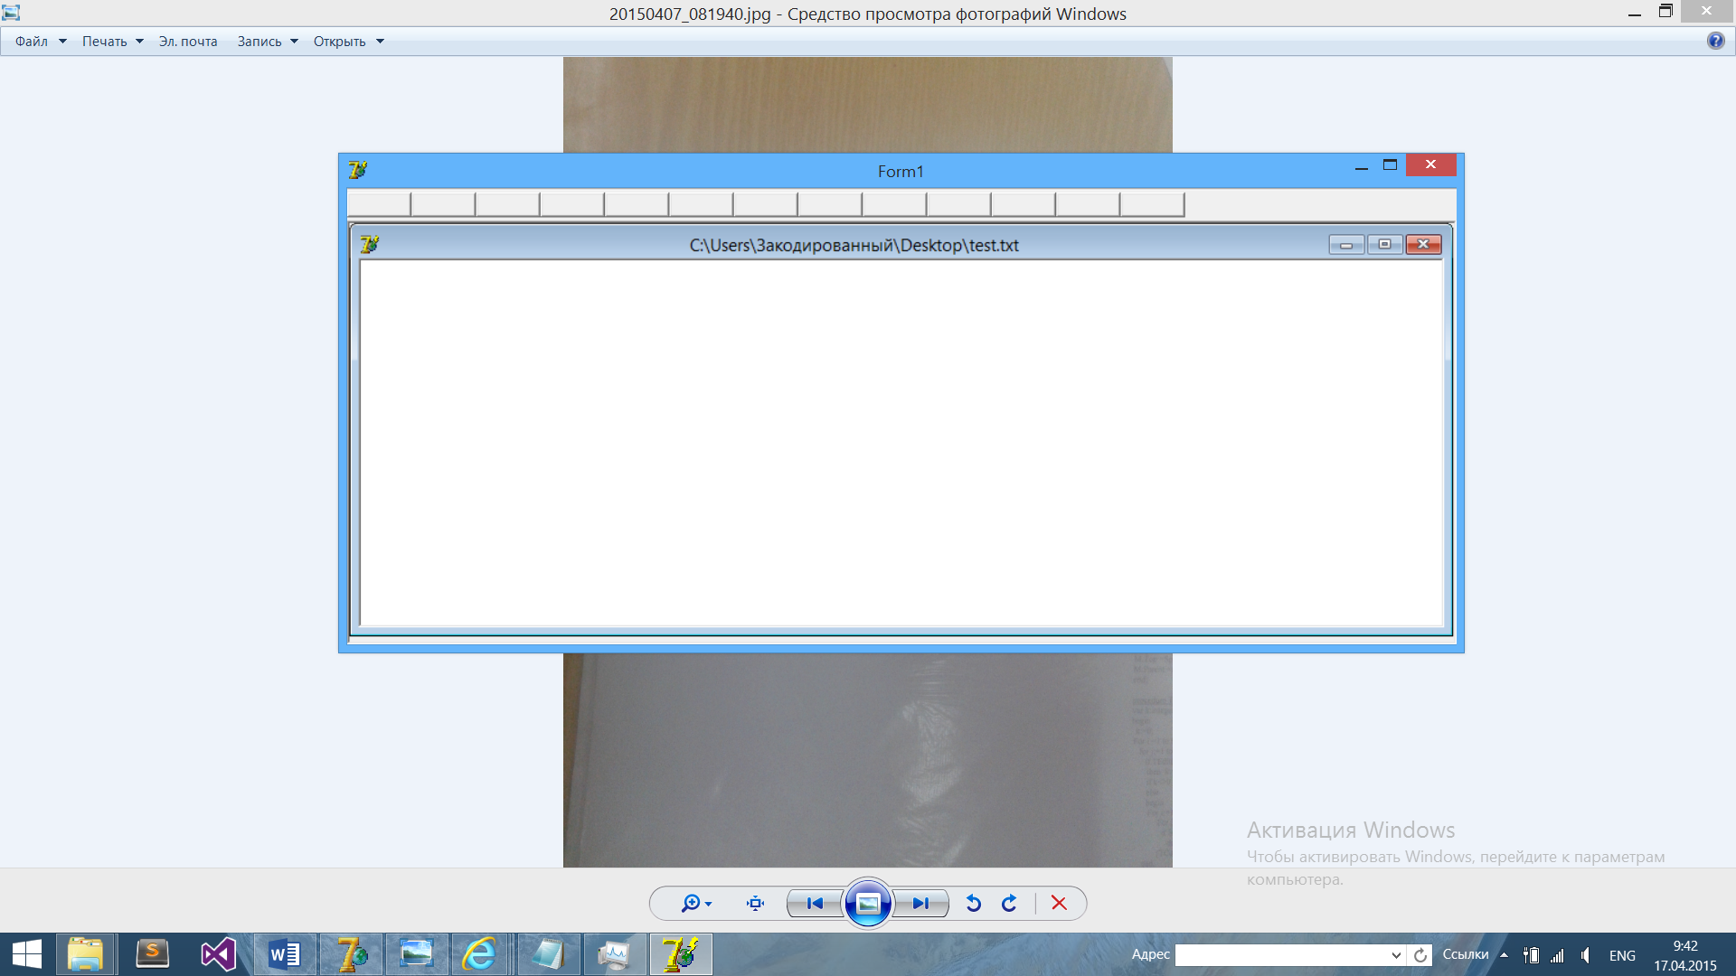
Task: Open the Windows Start menu
Action: (27, 954)
